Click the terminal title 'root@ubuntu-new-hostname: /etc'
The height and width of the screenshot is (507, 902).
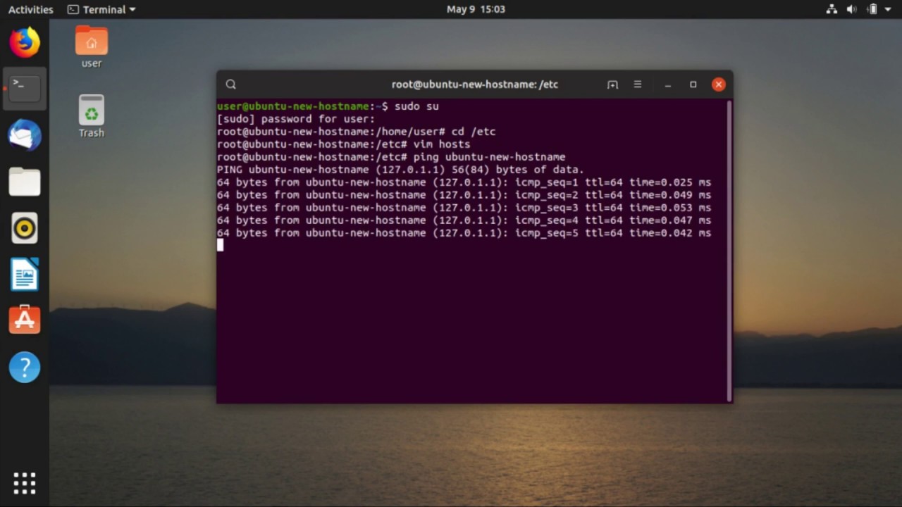tap(475, 84)
